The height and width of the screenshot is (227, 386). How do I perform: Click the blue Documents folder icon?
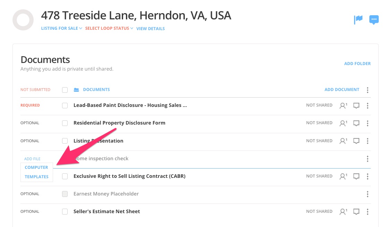tap(77, 90)
